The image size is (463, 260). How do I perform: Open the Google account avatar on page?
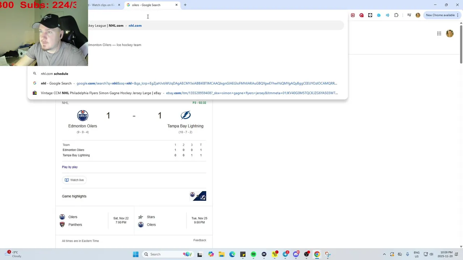coord(450,34)
